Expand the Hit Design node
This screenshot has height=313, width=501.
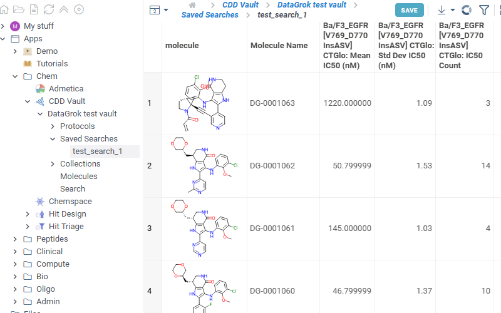[28, 214]
